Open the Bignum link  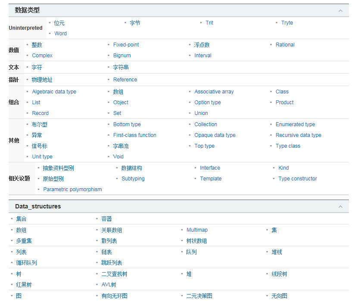pos(122,56)
